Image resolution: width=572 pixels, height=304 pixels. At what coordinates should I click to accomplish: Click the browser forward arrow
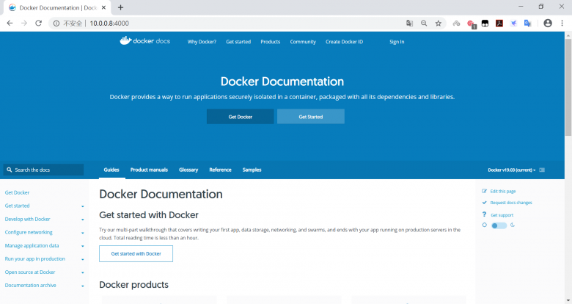pos(24,23)
